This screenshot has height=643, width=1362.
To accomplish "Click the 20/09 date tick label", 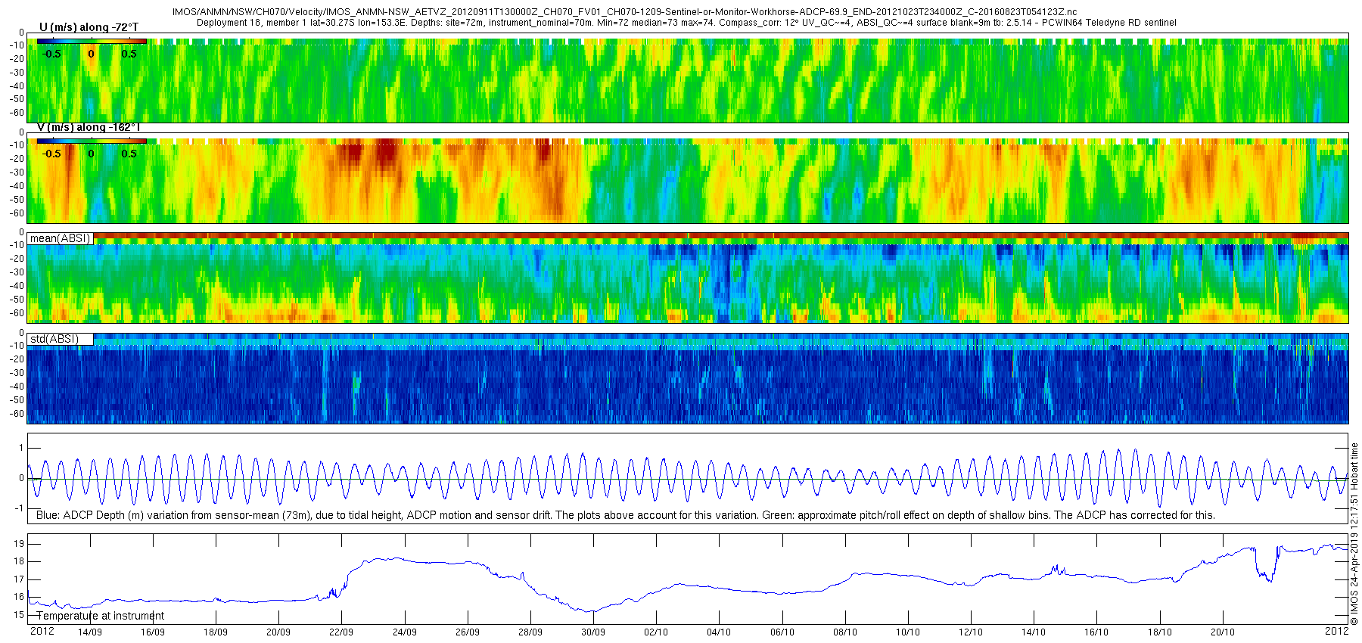I will tap(278, 632).
